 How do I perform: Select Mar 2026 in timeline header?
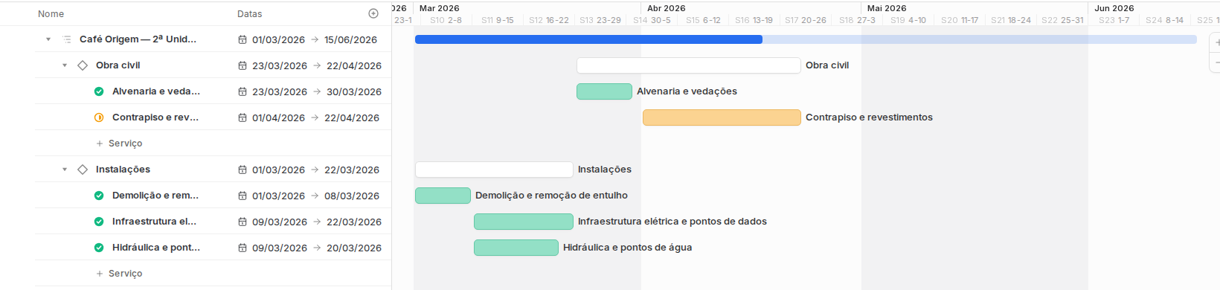[x=440, y=8]
